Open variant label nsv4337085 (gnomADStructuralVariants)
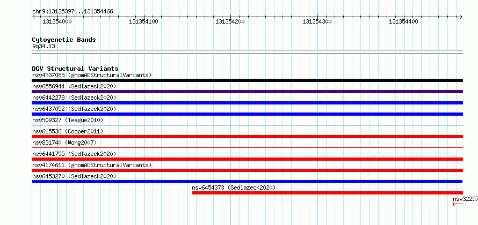This screenshot has width=478, height=225. (x=92, y=75)
